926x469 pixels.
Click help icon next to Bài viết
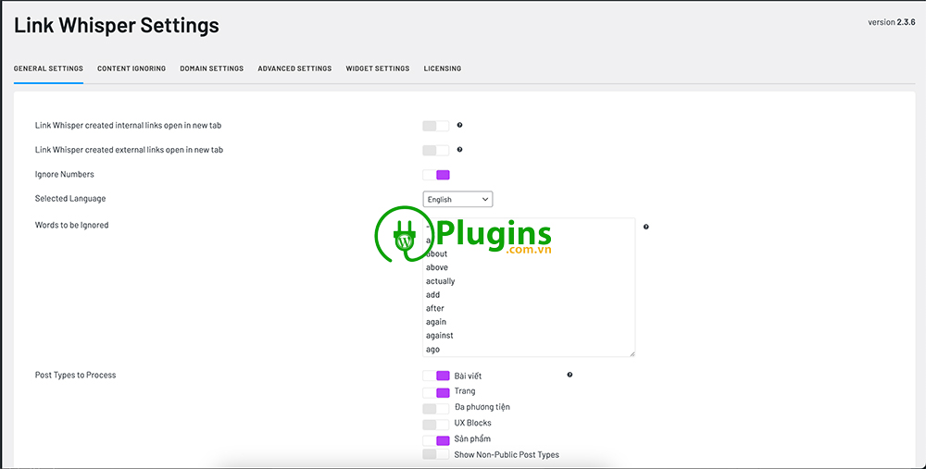tap(569, 375)
